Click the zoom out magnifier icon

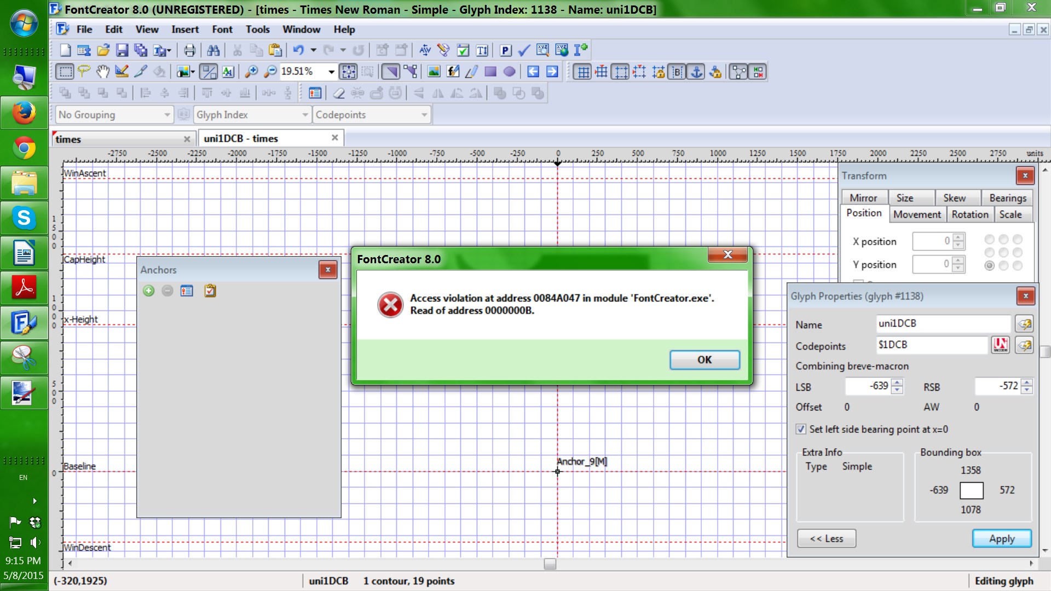(x=270, y=72)
